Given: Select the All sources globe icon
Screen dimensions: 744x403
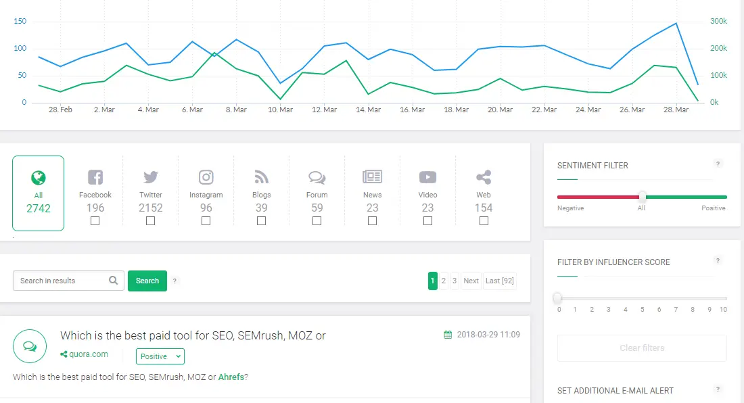Looking at the screenshot, I should pos(39,178).
